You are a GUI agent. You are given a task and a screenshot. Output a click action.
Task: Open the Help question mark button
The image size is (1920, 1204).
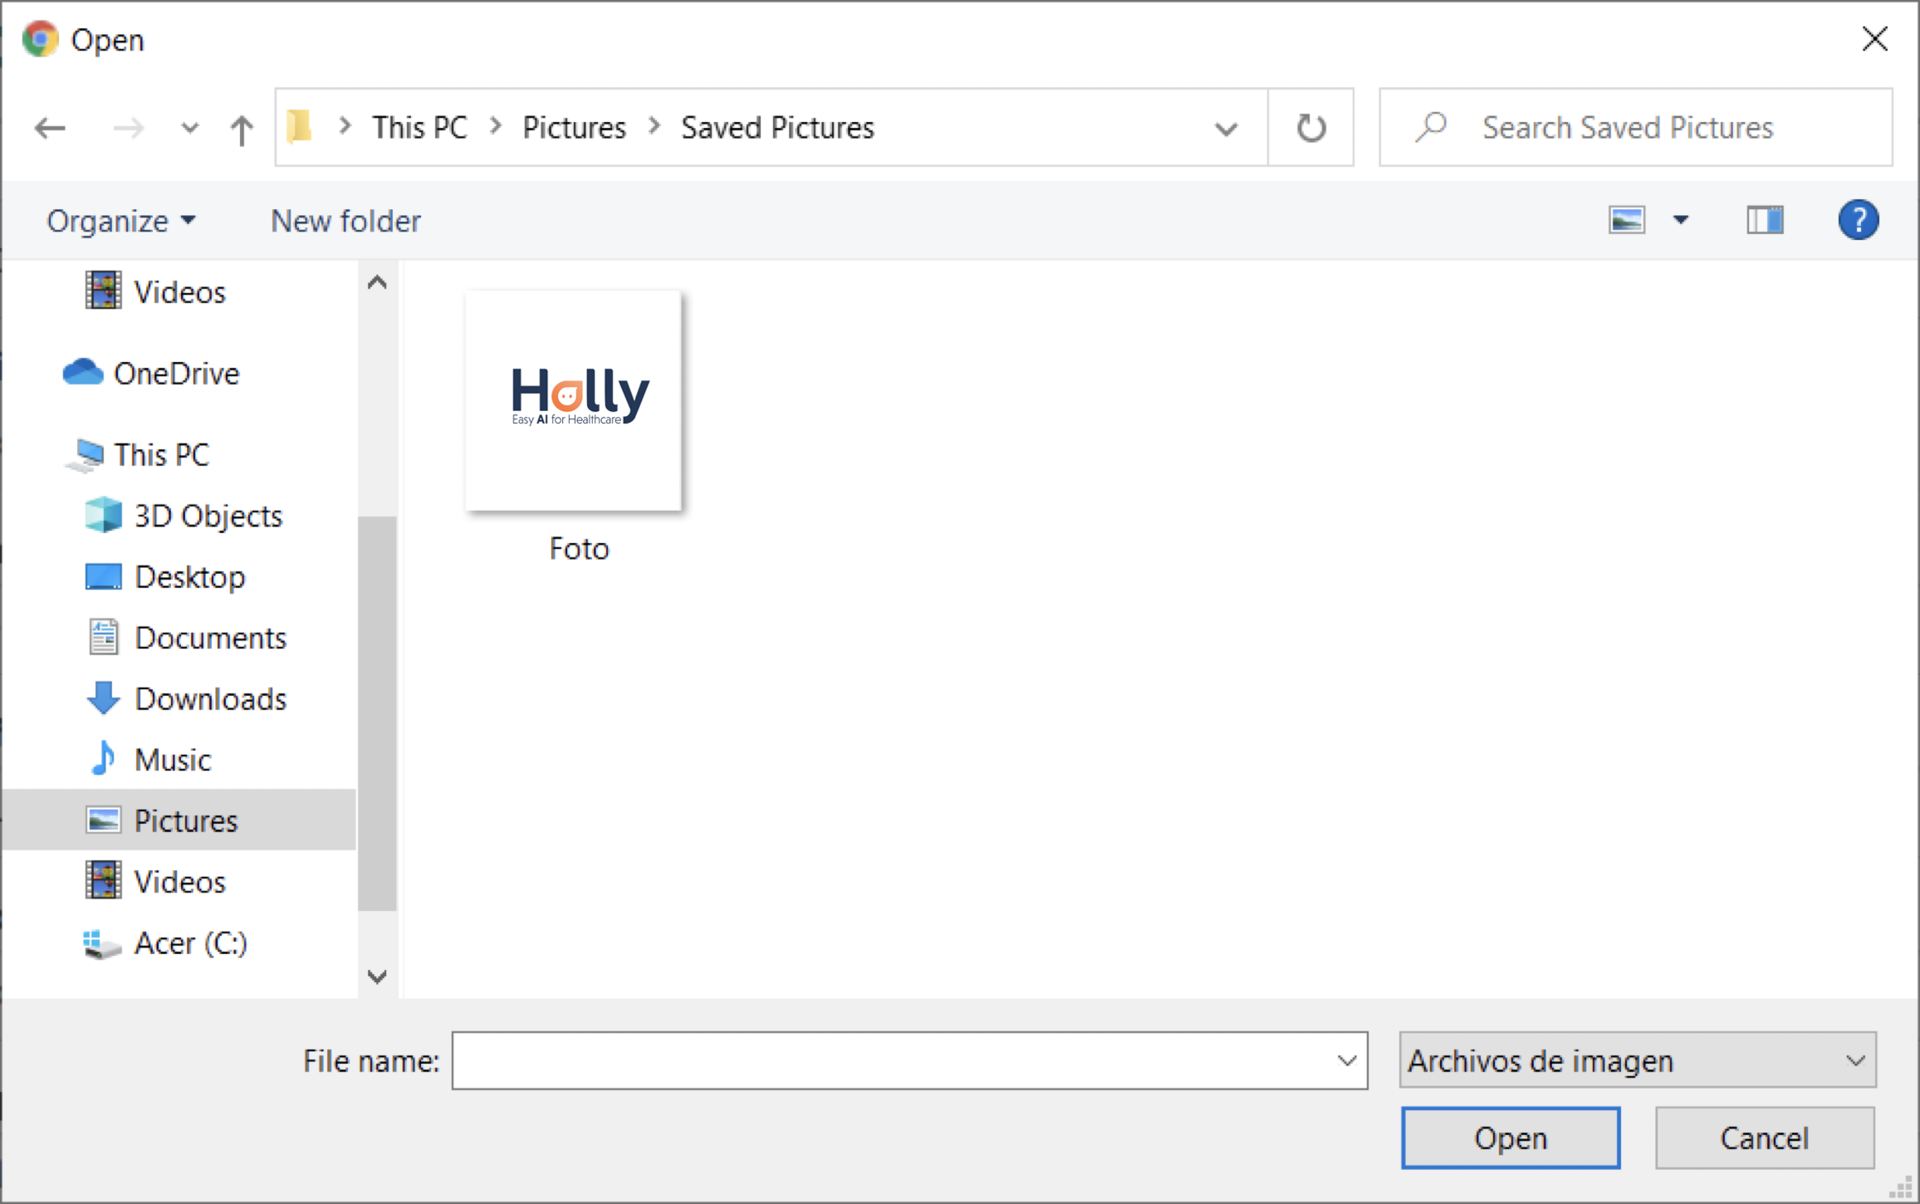pos(1858,220)
